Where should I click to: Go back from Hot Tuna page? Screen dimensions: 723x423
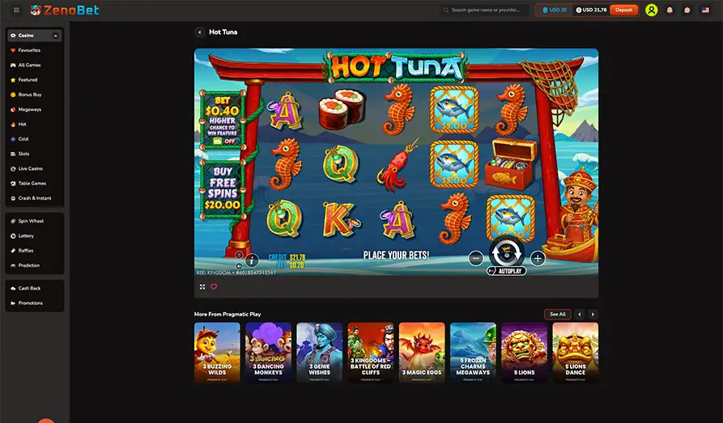click(x=199, y=32)
